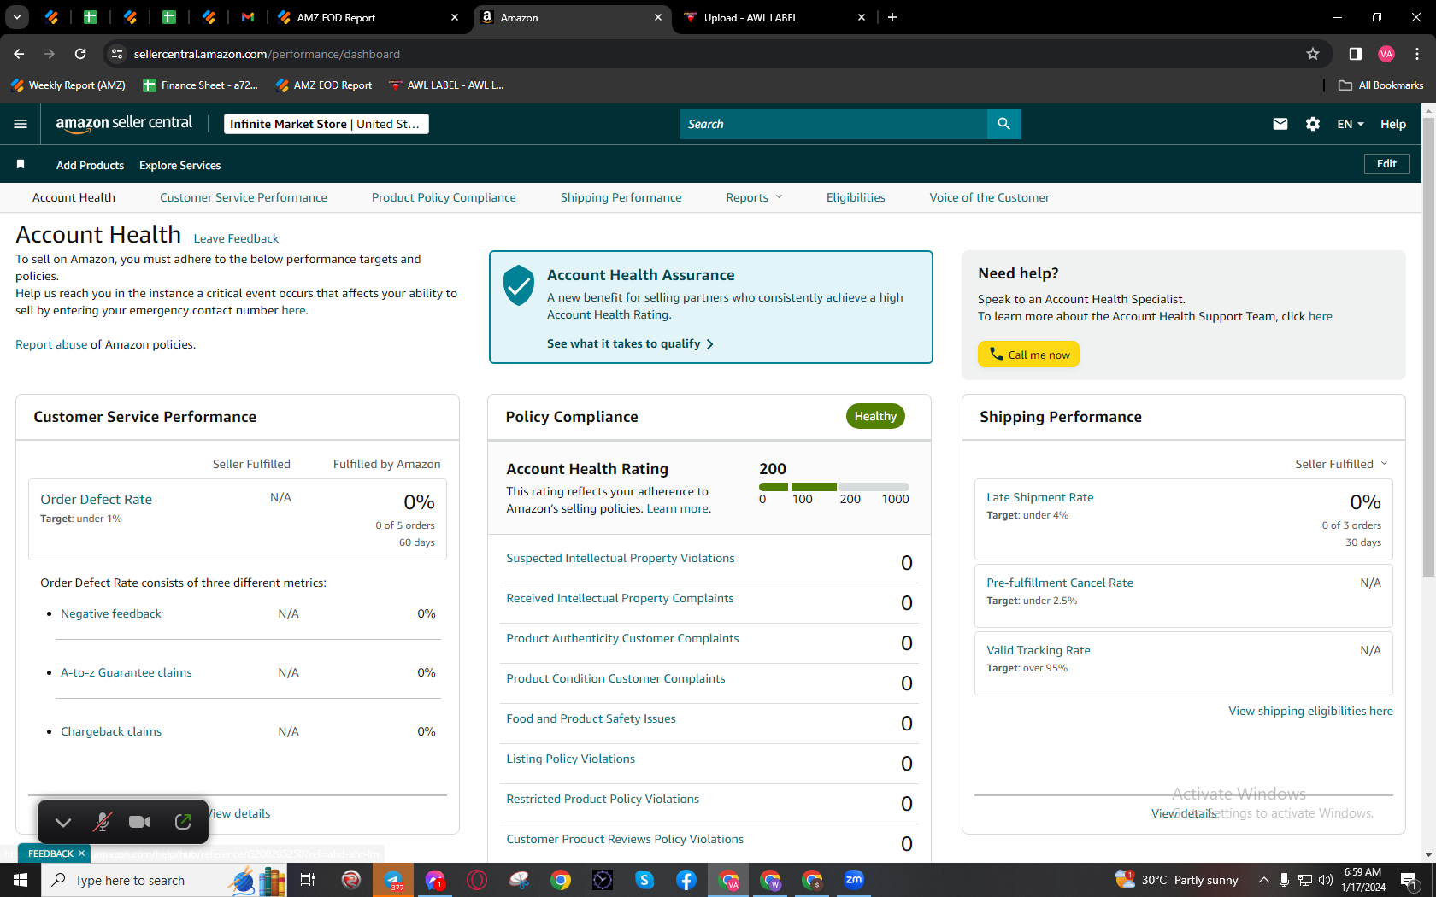The height and width of the screenshot is (897, 1436).
Task: Open Opera from the taskbar
Action: [x=477, y=880]
